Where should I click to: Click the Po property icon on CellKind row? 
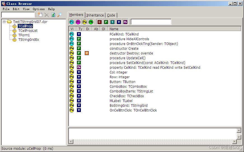[x=79, y=67]
